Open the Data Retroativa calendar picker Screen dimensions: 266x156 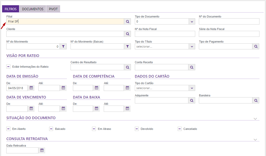click(42, 150)
